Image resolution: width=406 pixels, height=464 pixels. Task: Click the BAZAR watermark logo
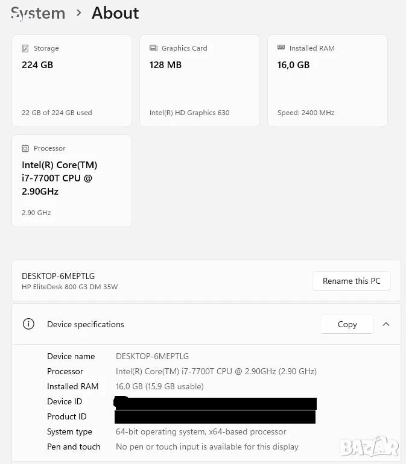click(369, 447)
